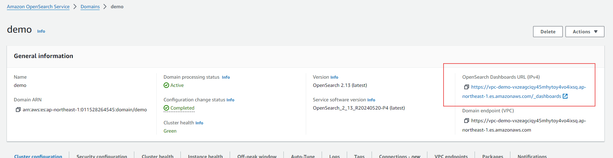The height and width of the screenshot is (158, 613).
Task: Open the Auto-Tune tab
Action: [303, 156]
